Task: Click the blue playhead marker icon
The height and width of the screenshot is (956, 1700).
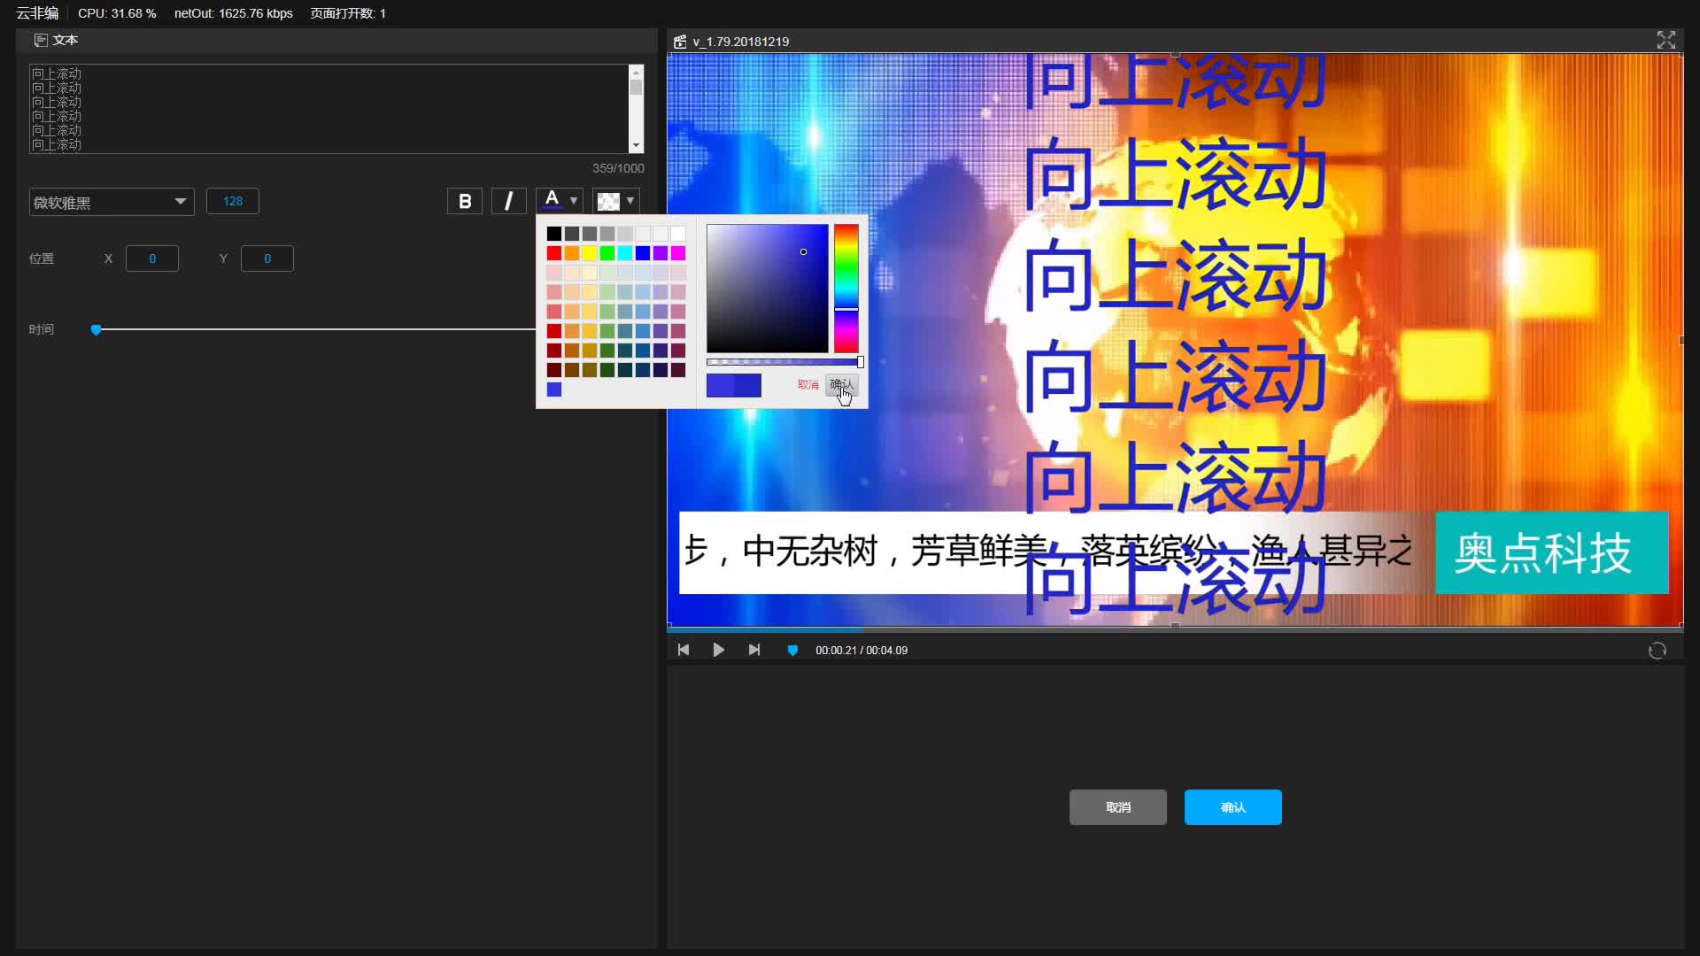Action: 792,651
